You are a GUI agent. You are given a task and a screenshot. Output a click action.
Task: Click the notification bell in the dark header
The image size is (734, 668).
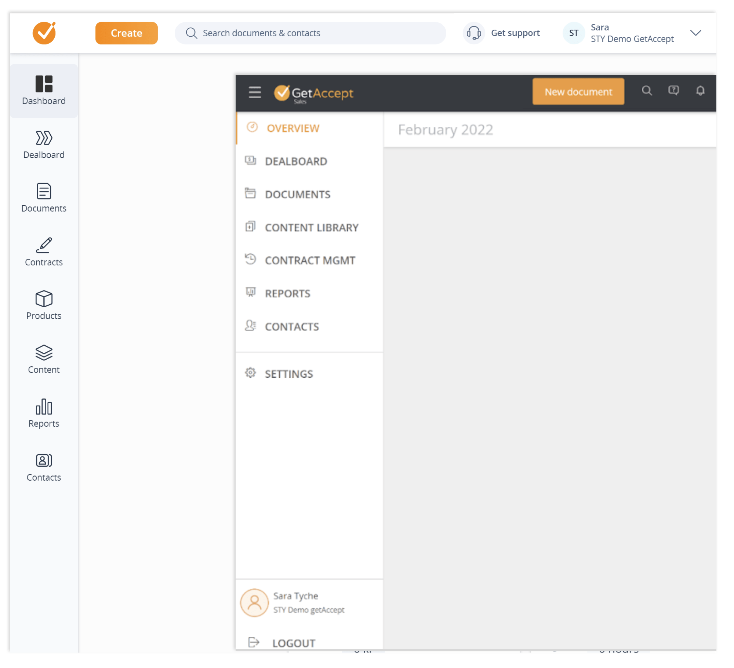(x=700, y=91)
